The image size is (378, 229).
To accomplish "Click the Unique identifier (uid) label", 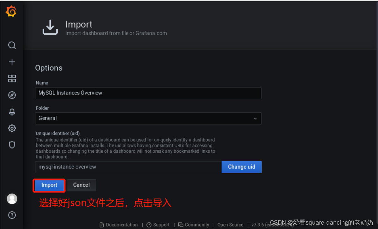I will (x=58, y=133).
